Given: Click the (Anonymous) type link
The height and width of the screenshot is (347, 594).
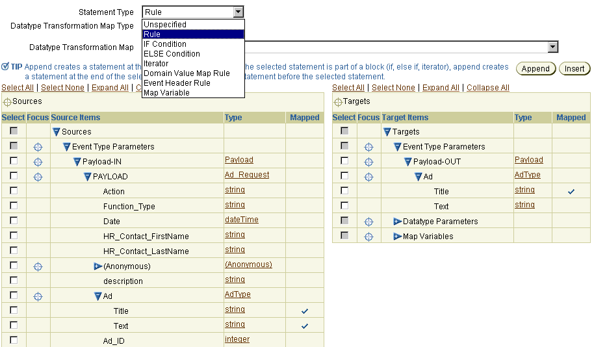Looking at the screenshot, I should point(248,264).
